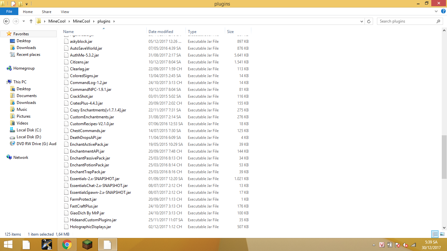Click the battery power icon in the tray
Screen dimensions: 447x251
tap(389, 245)
